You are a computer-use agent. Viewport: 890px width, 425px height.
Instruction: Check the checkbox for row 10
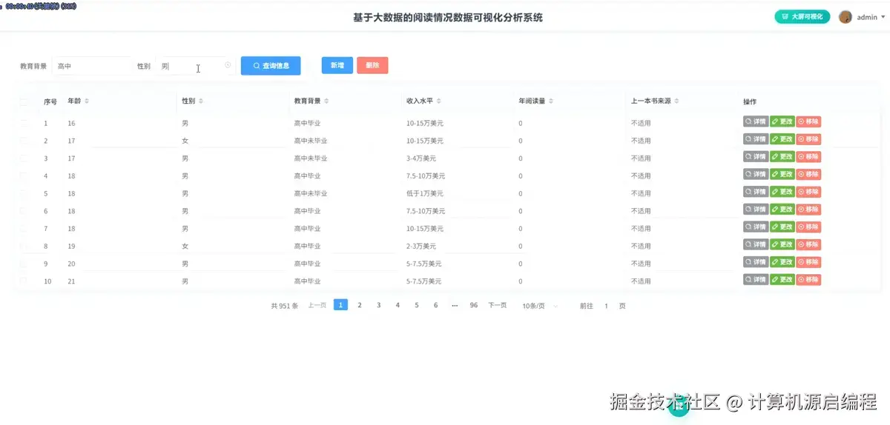(24, 281)
